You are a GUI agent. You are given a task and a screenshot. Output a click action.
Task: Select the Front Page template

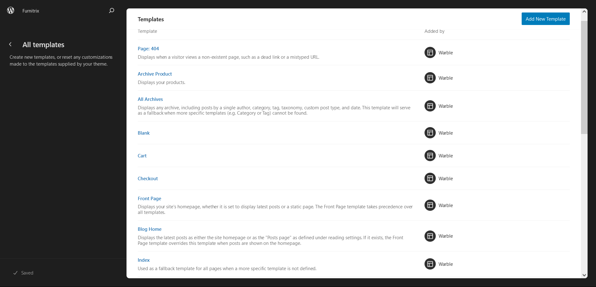149,199
